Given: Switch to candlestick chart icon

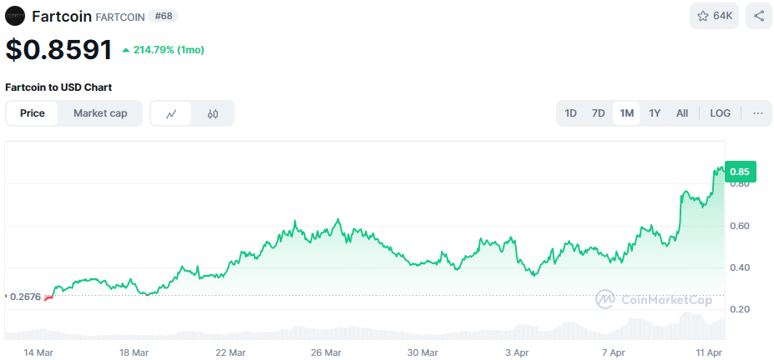Looking at the screenshot, I should 213,113.
